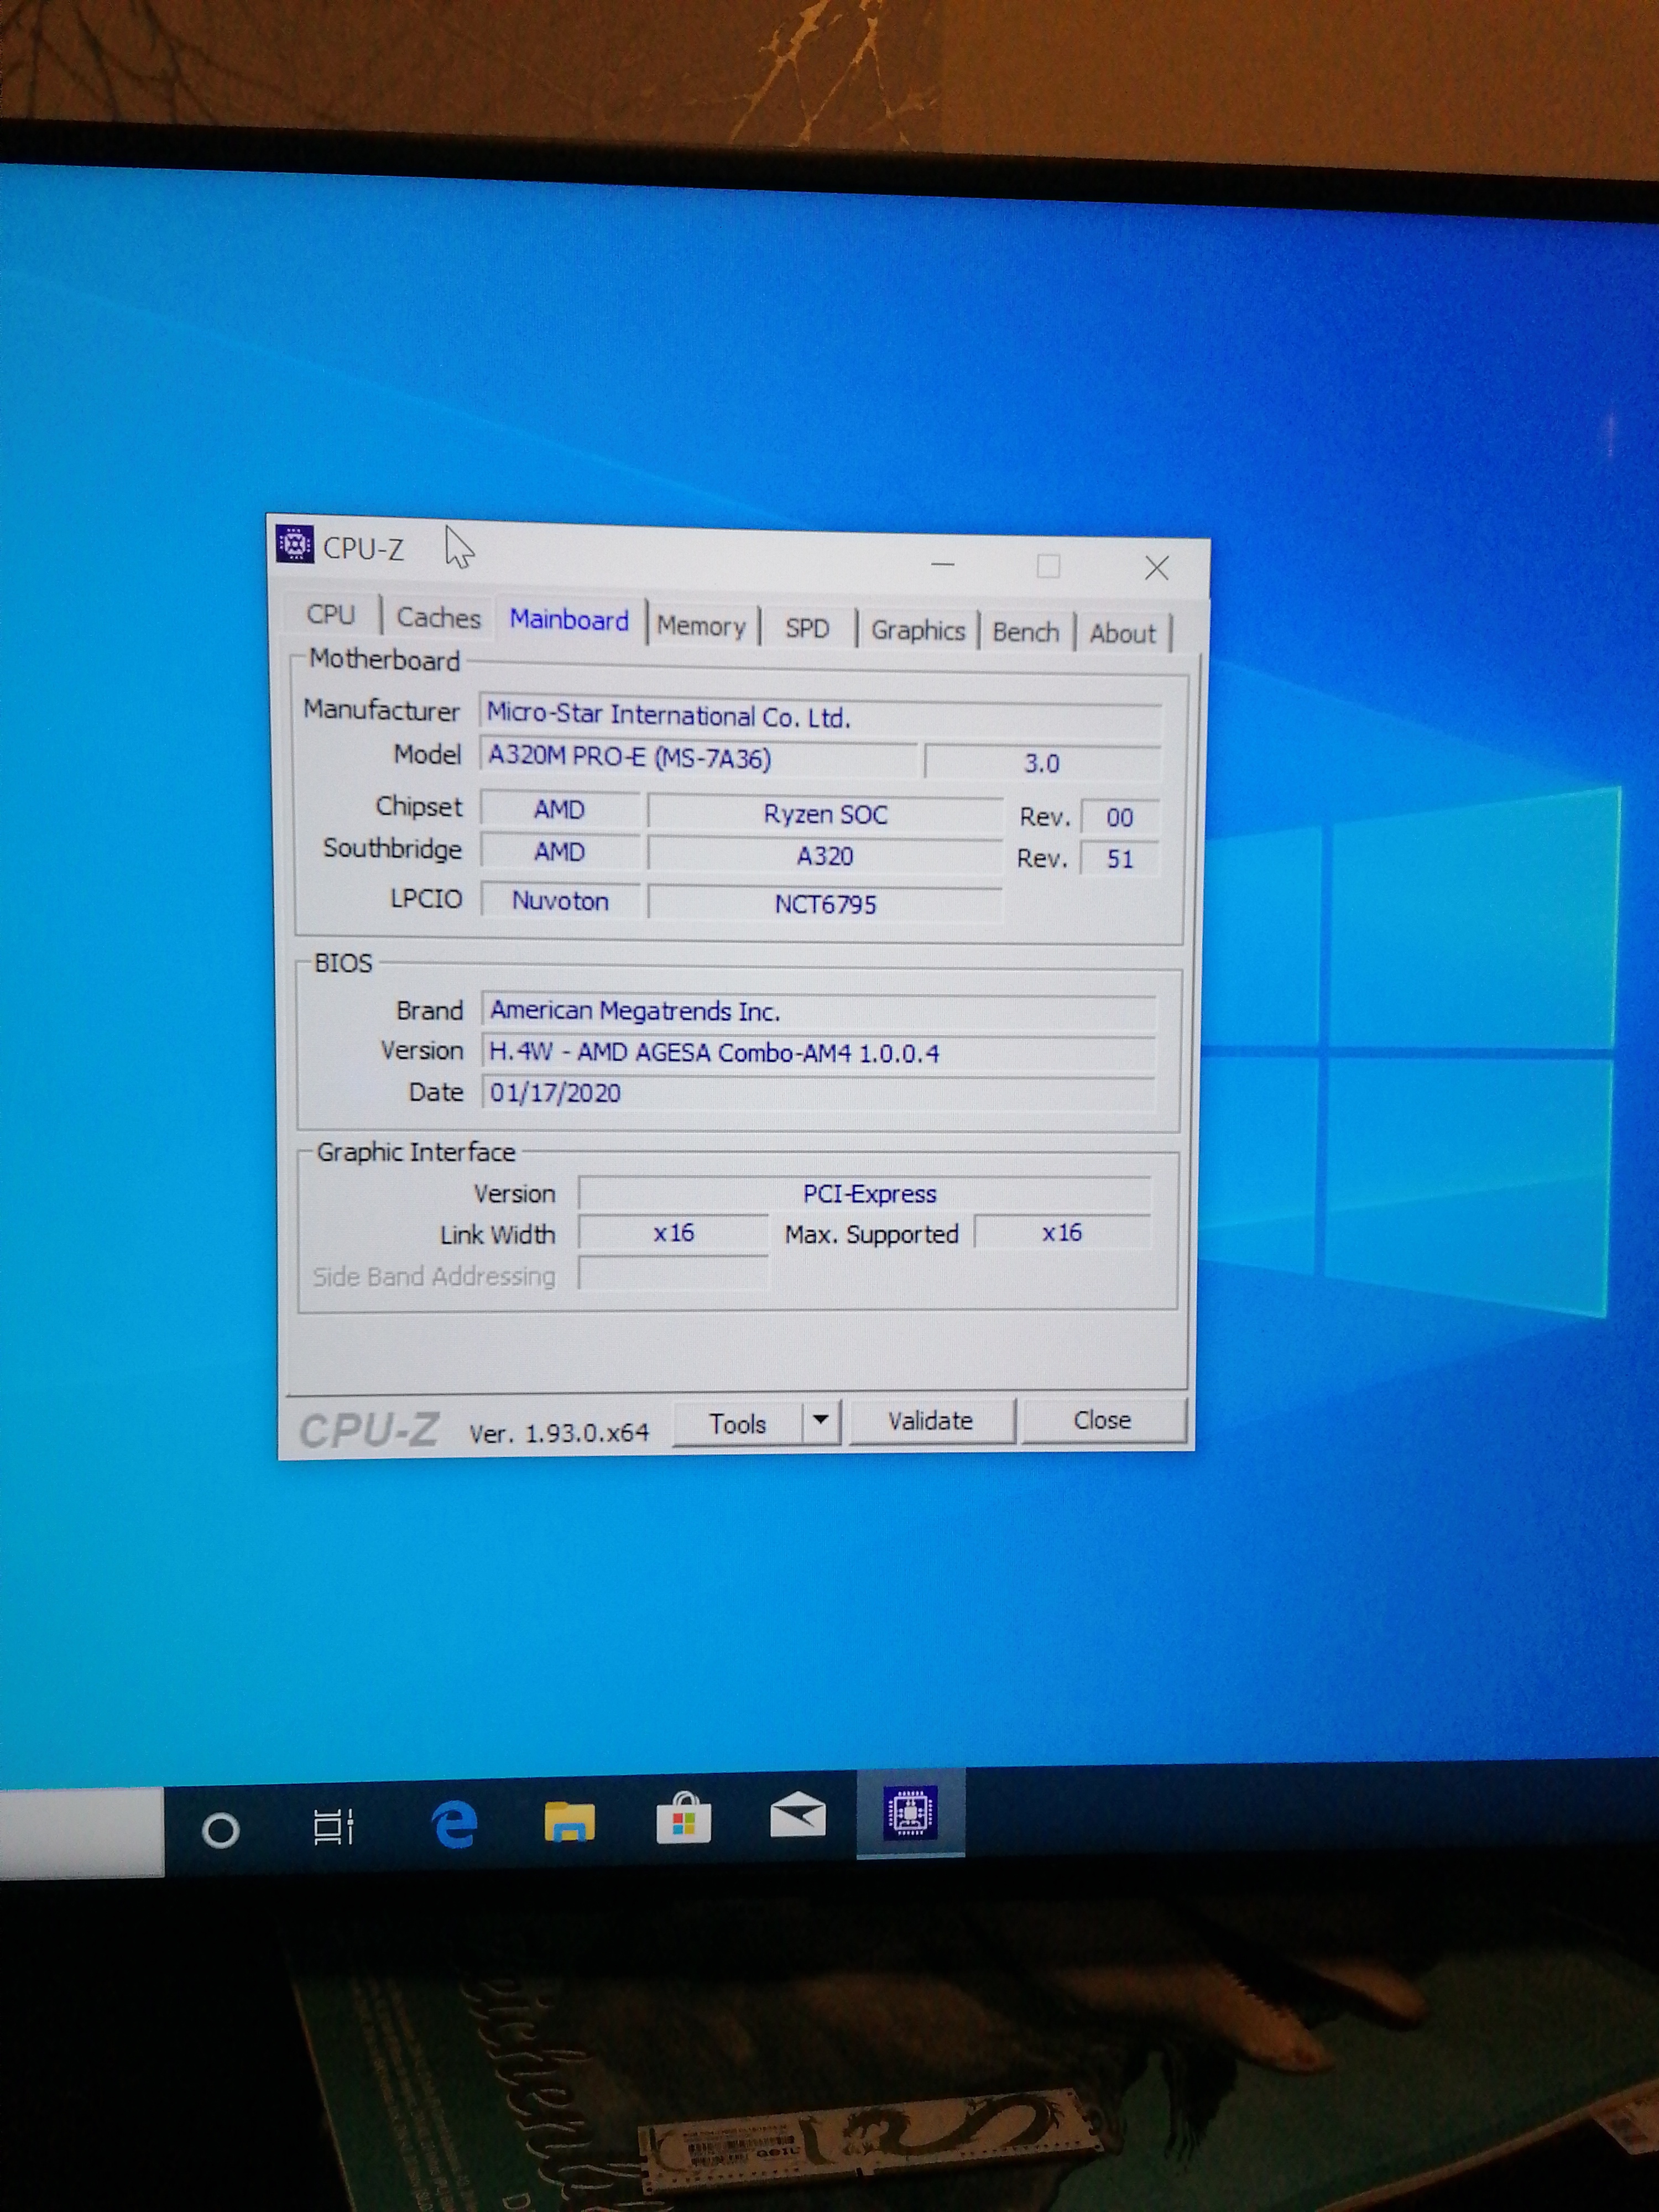This screenshot has height=2212, width=1659.
Task: Close CPU-Z using title bar X
Action: point(1157,569)
